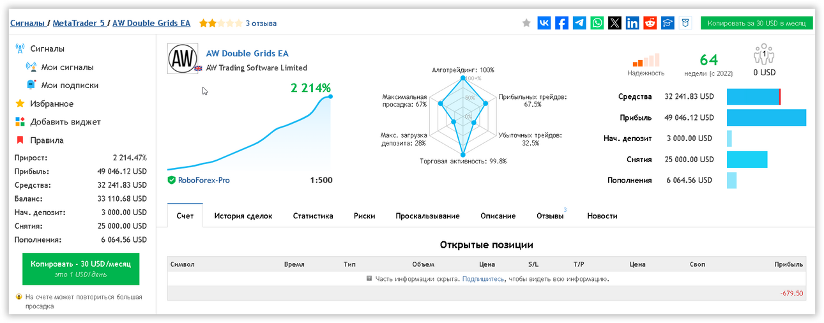Click the Пополнения light blue bar
The height and width of the screenshot is (323, 824).
[731, 180]
